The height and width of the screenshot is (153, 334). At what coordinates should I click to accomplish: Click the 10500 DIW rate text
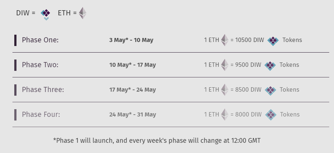(250, 40)
